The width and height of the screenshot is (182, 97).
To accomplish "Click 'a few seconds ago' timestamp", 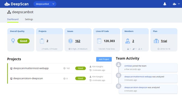I will (x=133, y=69).
